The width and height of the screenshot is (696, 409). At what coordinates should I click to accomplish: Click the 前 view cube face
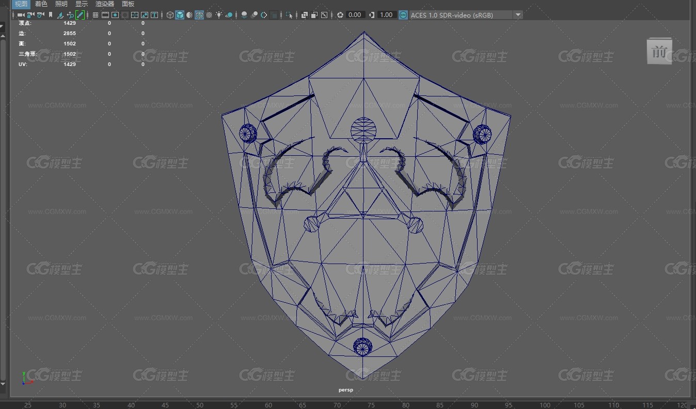pos(659,52)
